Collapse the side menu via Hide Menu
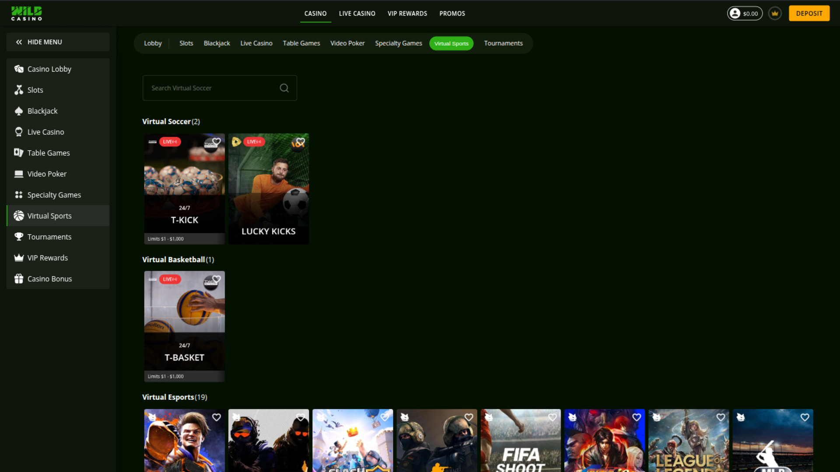Viewport: 840px width, 472px height. 44,42
